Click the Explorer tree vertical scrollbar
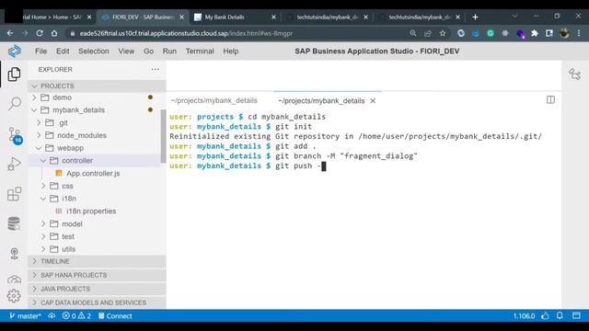The height and width of the screenshot is (331, 589). point(163,136)
